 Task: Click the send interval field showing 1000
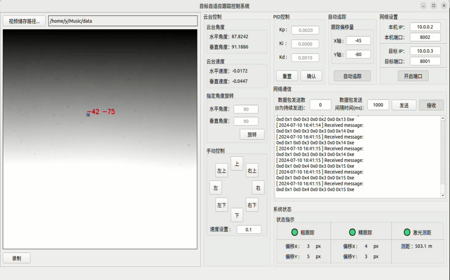pos(378,105)
